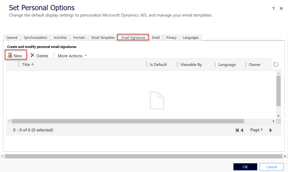Close the Set Personal Options dialog
The width and height of the screenshot is (288, 172).
(x=281, y=9)
